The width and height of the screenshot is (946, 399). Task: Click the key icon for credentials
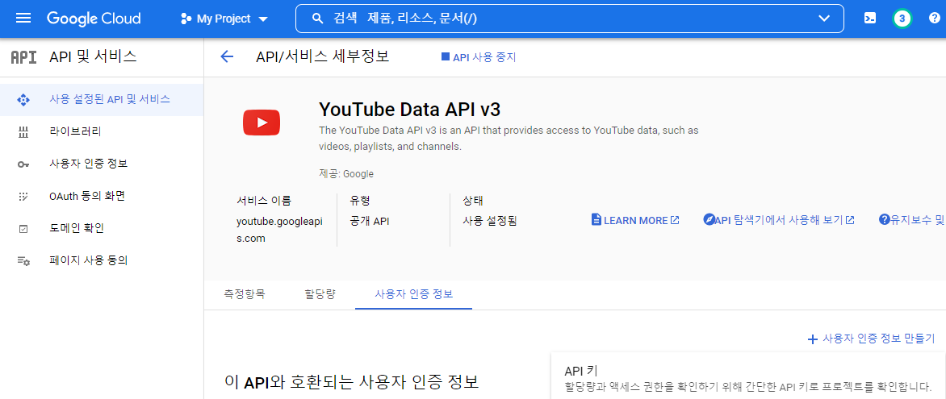(23, 164)
